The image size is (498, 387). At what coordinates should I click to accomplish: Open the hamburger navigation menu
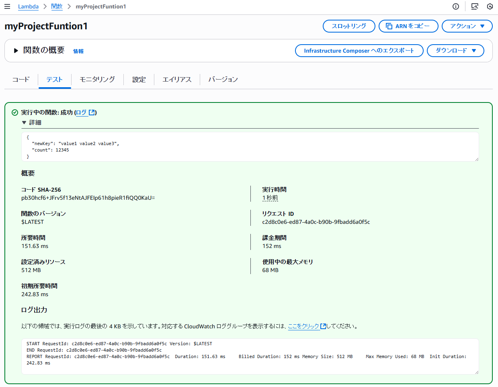tap(7, 6)
